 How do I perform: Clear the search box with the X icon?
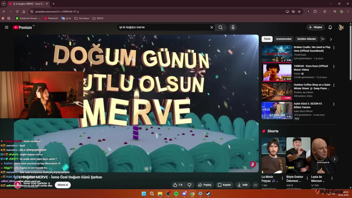click(212, 27)
